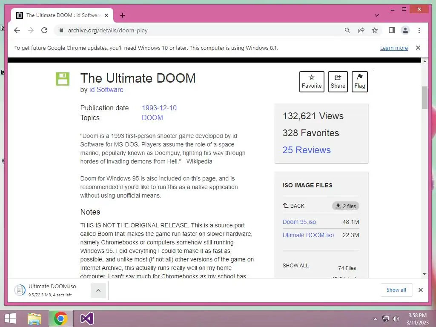Open the 74 Files link
This screenshot has width=436, height=327.
pos(347,268)
